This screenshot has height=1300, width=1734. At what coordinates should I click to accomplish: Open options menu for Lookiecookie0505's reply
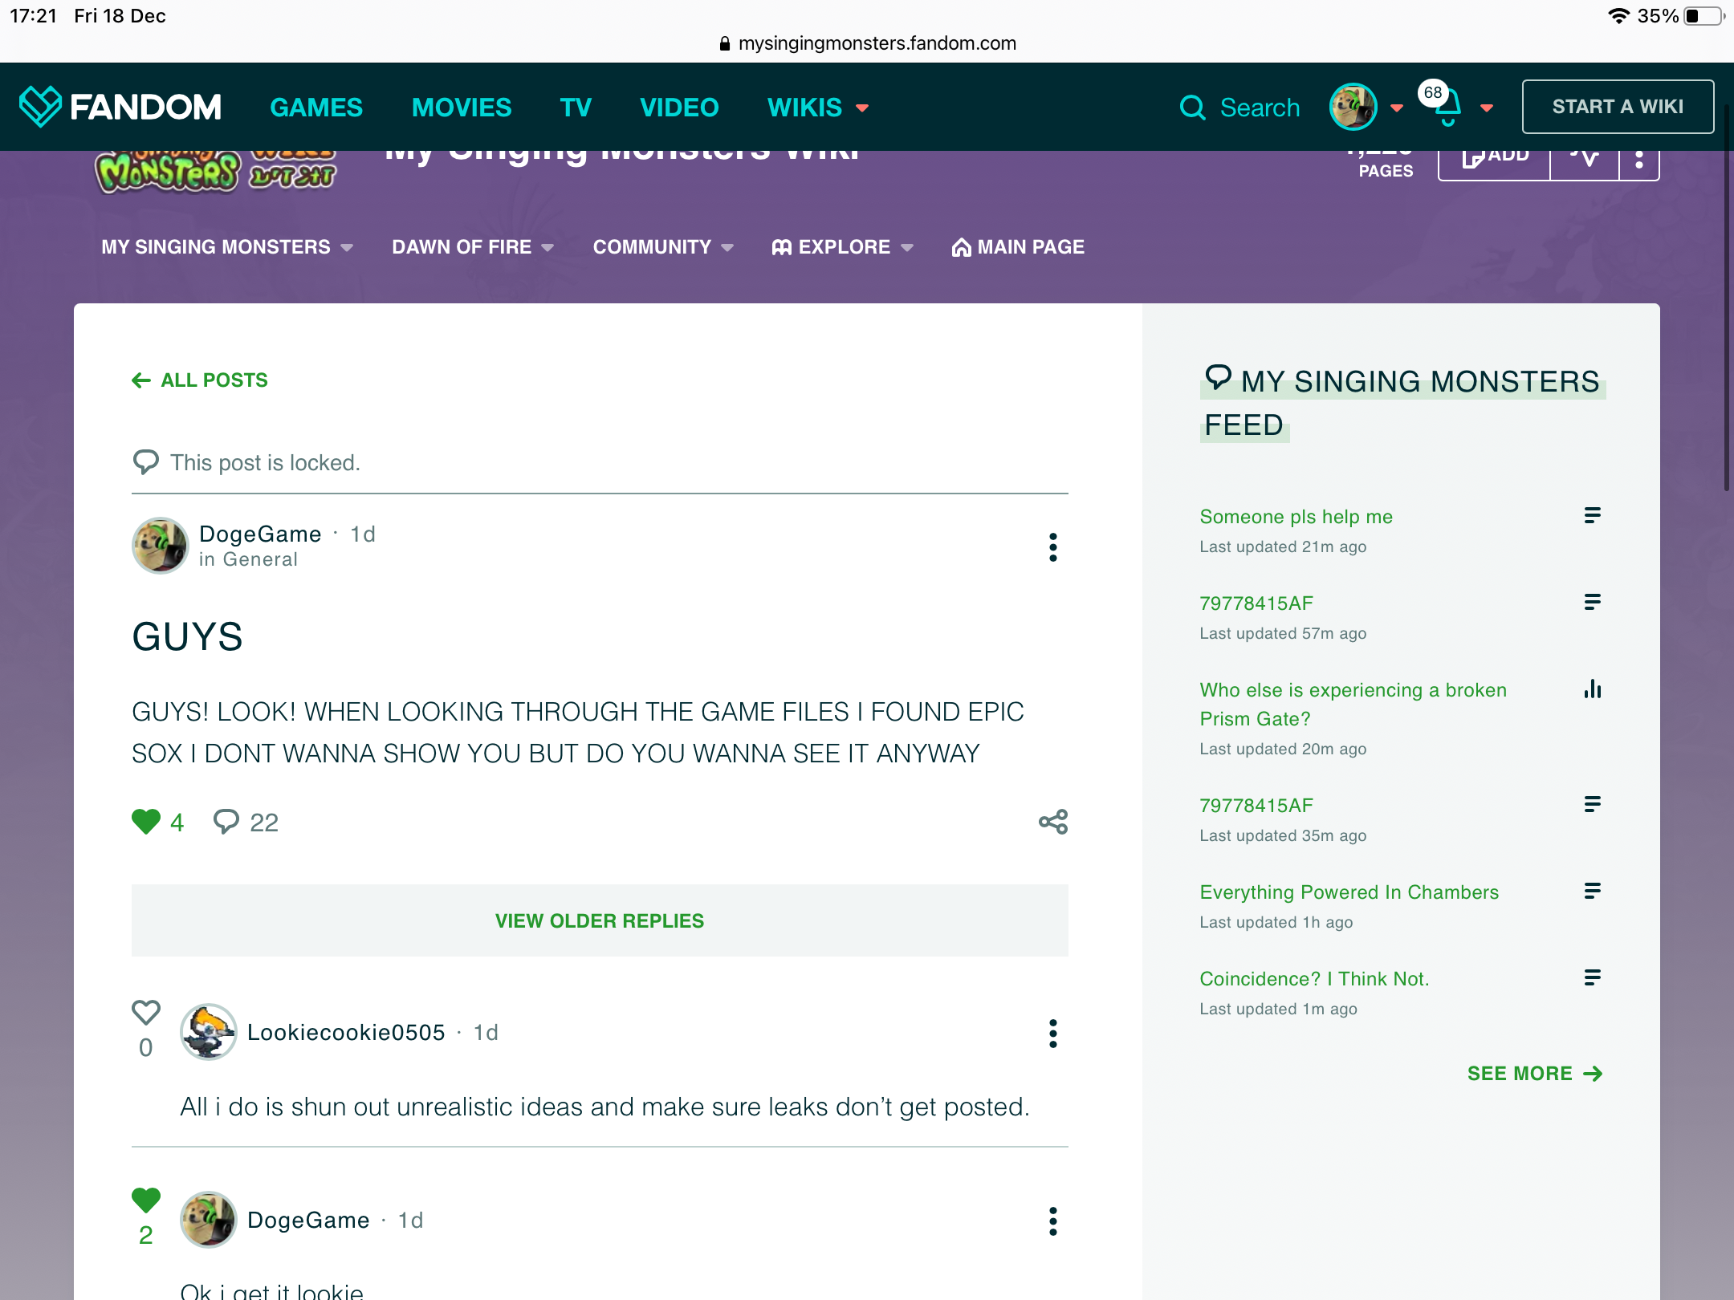point(1052,1034)
